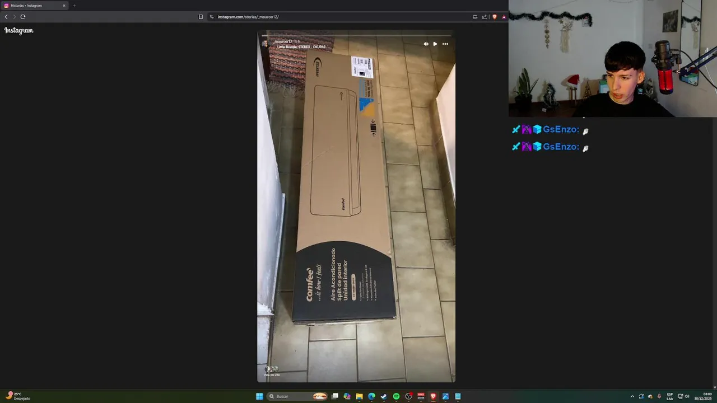The width and height of the screenshot is (717, 403).
Task: Click the cast/picture-in-picture icon in address bar
Action: click(x=475, y=17)
